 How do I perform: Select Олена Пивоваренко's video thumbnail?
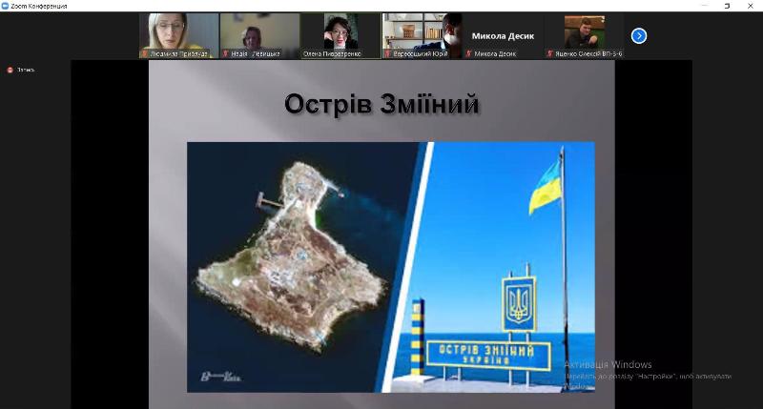[340, 35]
